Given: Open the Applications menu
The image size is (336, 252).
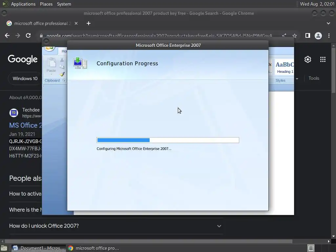Looking at the screenshot, I should [x=23, y=4].
